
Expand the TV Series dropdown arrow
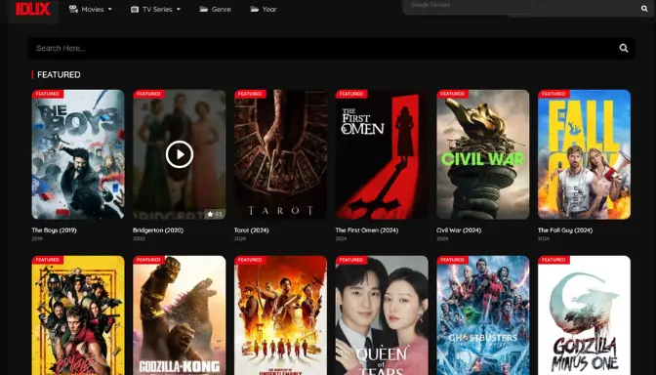179,9
